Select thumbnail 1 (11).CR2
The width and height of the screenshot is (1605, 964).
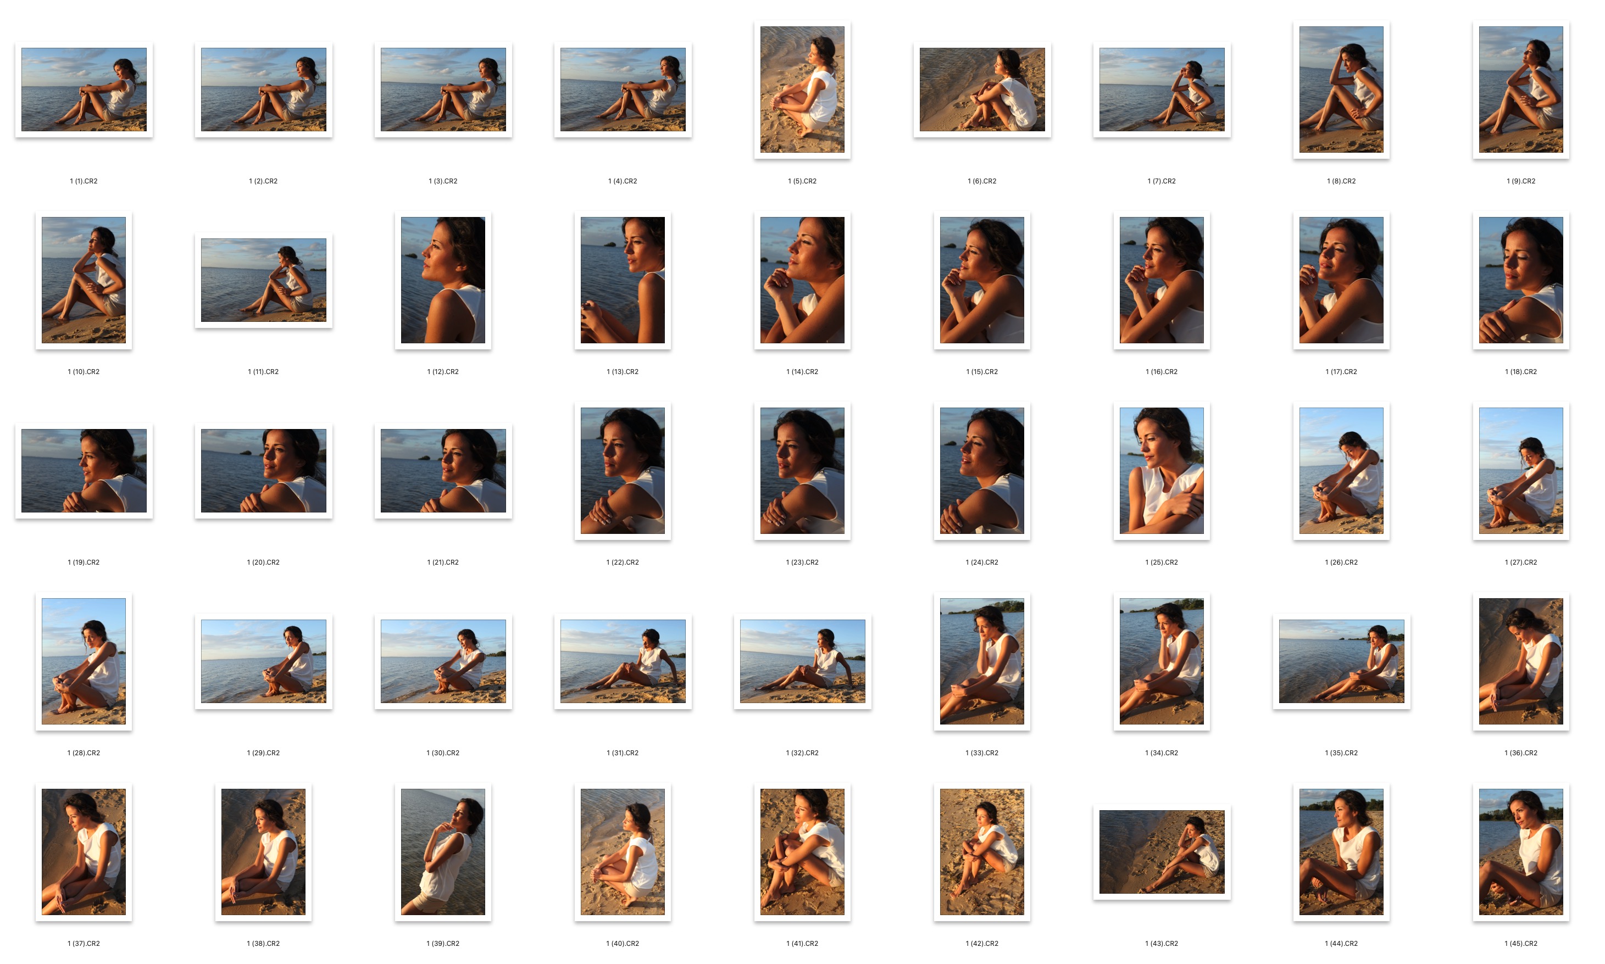click(263, 280)
